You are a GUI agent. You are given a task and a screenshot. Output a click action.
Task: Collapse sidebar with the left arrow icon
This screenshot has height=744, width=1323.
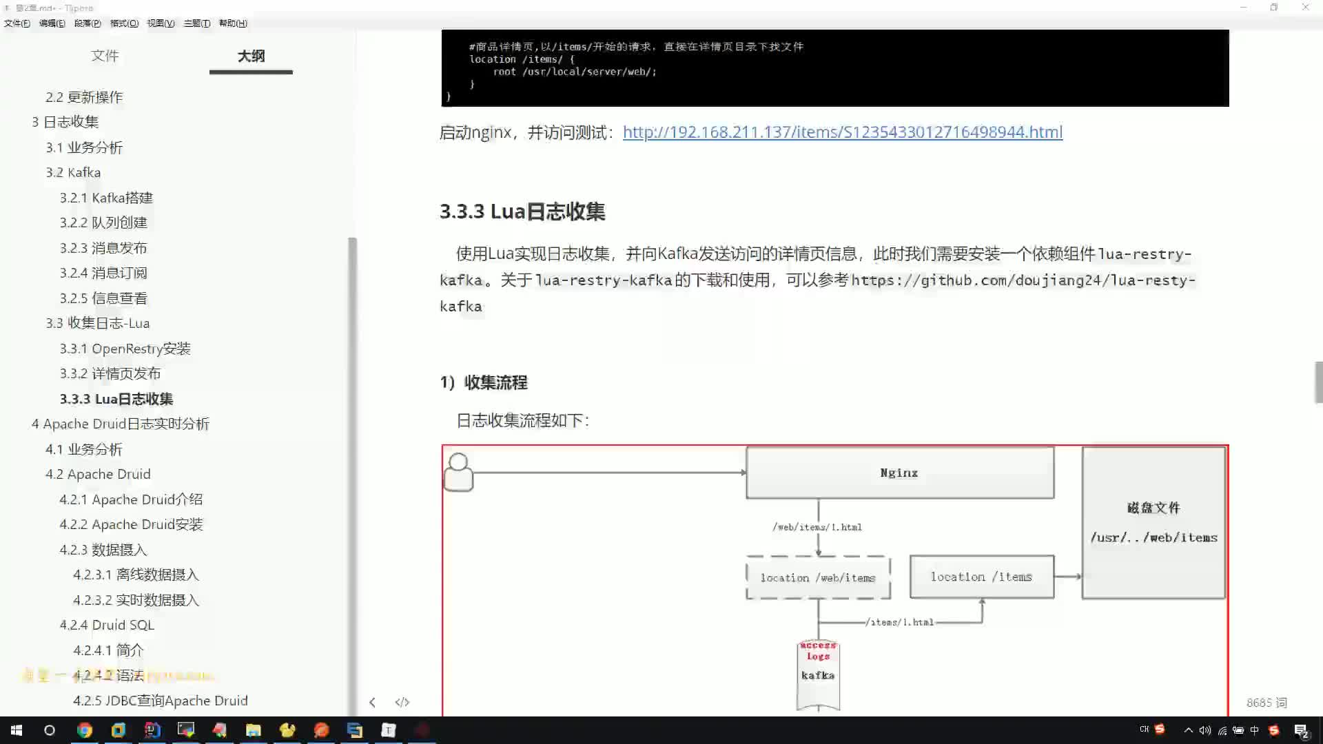click(x=372, y=702)
